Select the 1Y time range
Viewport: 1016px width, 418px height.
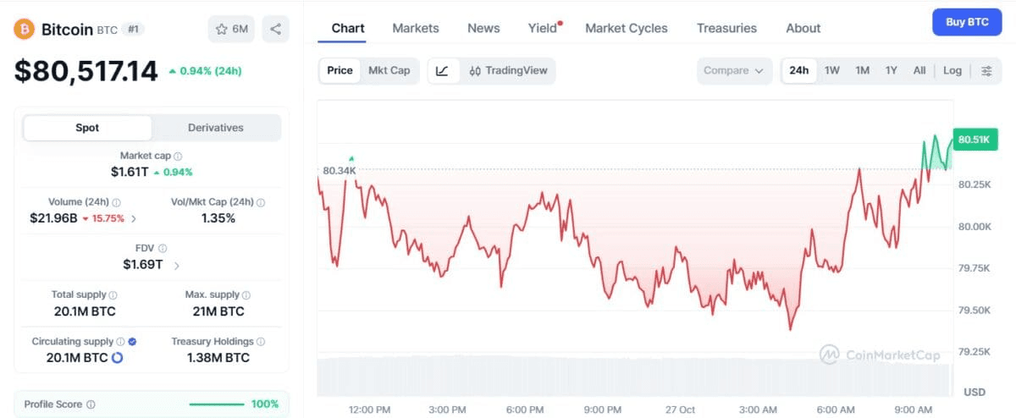pyautogui.click(x=891, y=70)
